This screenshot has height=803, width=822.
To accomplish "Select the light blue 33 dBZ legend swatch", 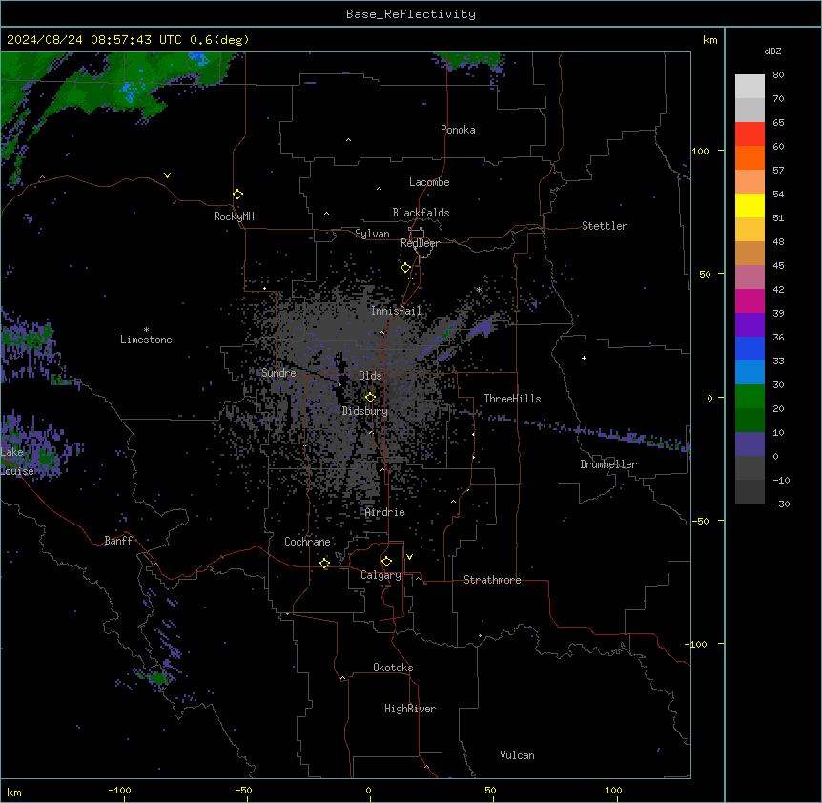I will coord(750,373).
